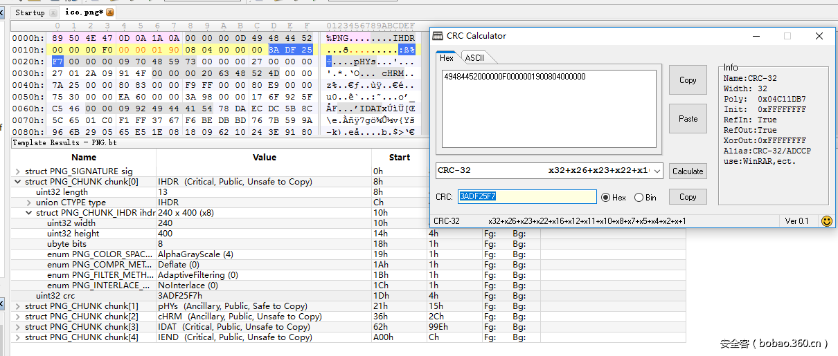
Task: Click the CRC result field showing 3ADF25F7
Action: click(x=526, y=197)
